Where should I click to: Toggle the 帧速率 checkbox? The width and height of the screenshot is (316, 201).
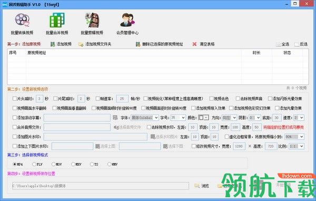pyautogui.click(x=98, y=99)
